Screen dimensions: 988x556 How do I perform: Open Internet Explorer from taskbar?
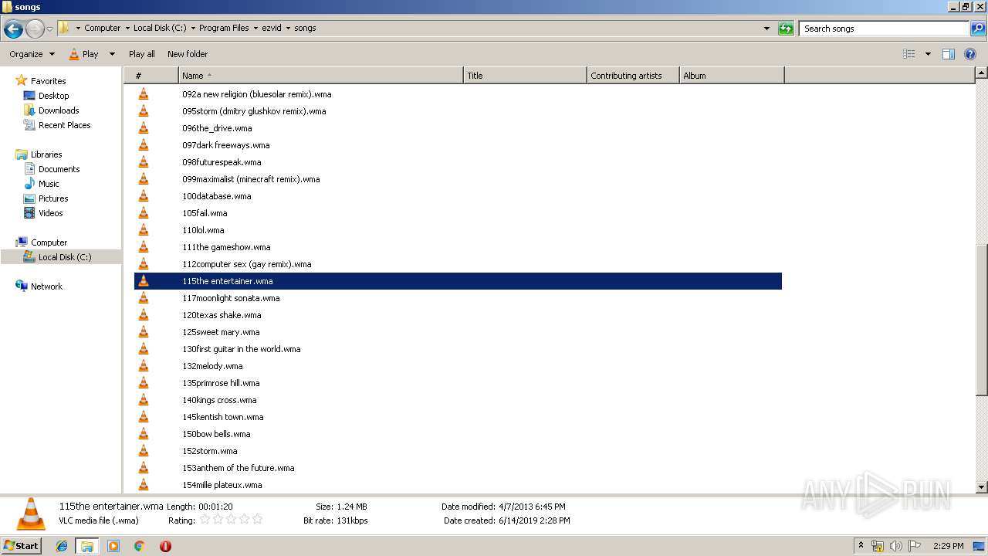pos(62,546)
